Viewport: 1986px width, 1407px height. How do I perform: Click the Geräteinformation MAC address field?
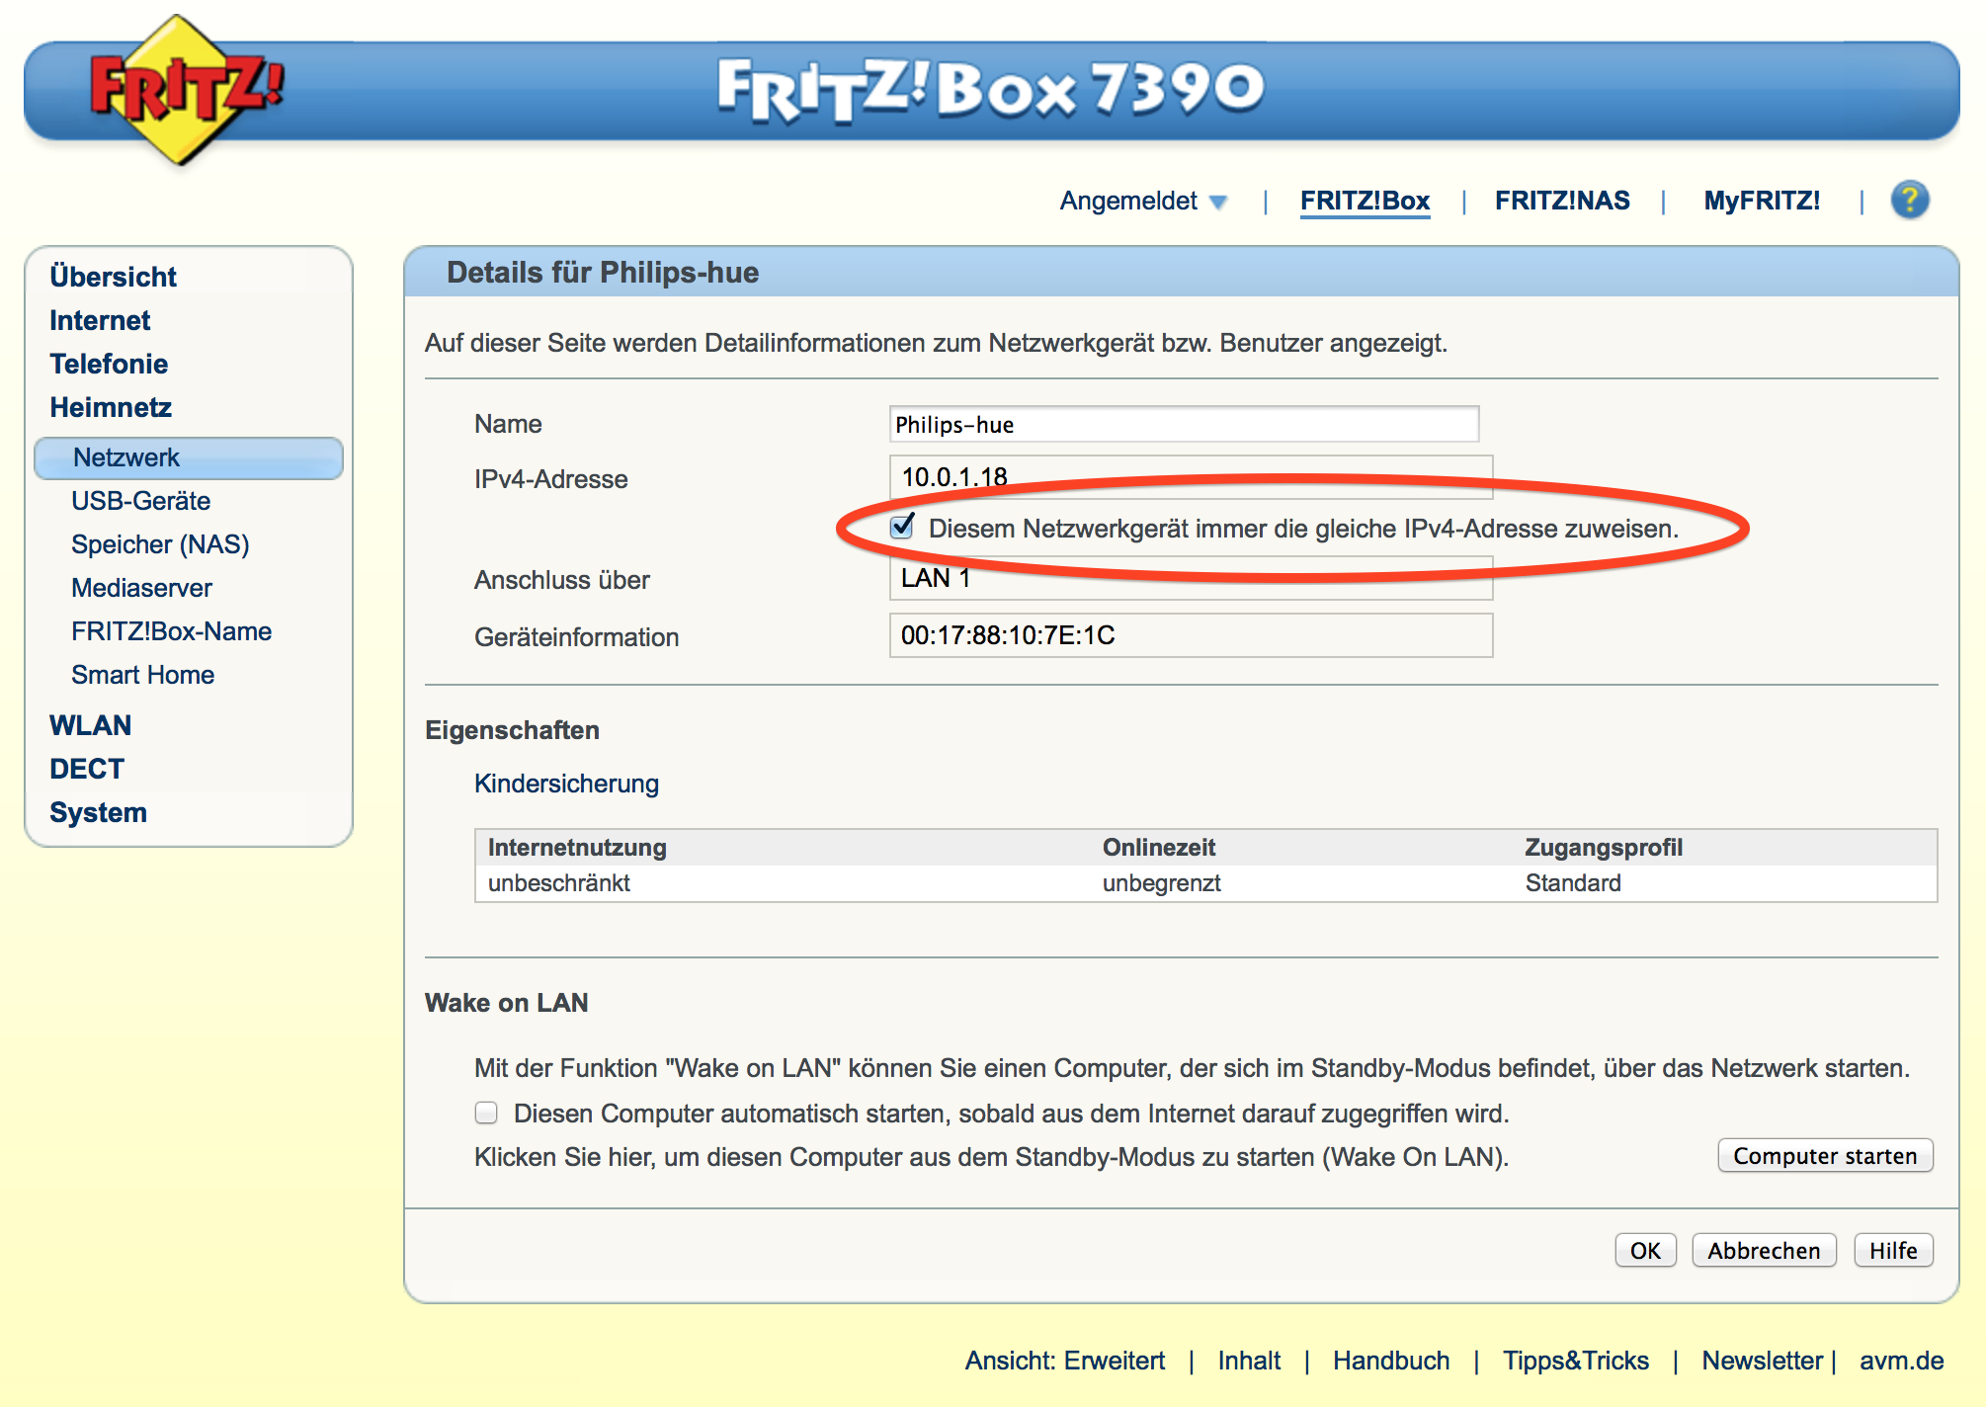tap(1191, 635)
